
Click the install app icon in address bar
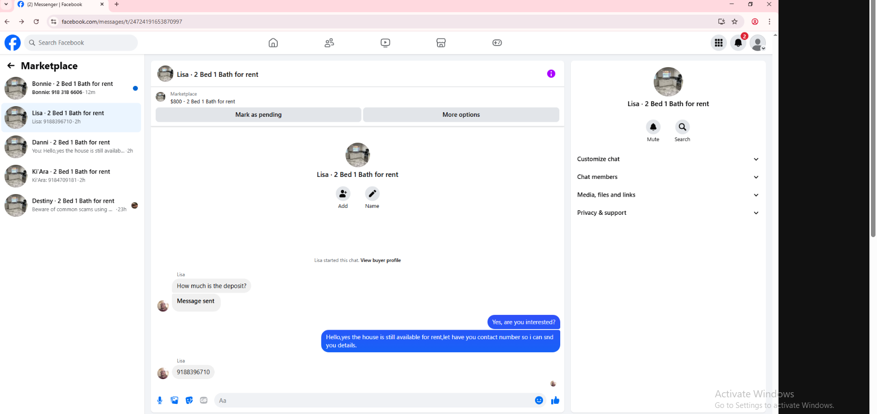pos(721,22)
